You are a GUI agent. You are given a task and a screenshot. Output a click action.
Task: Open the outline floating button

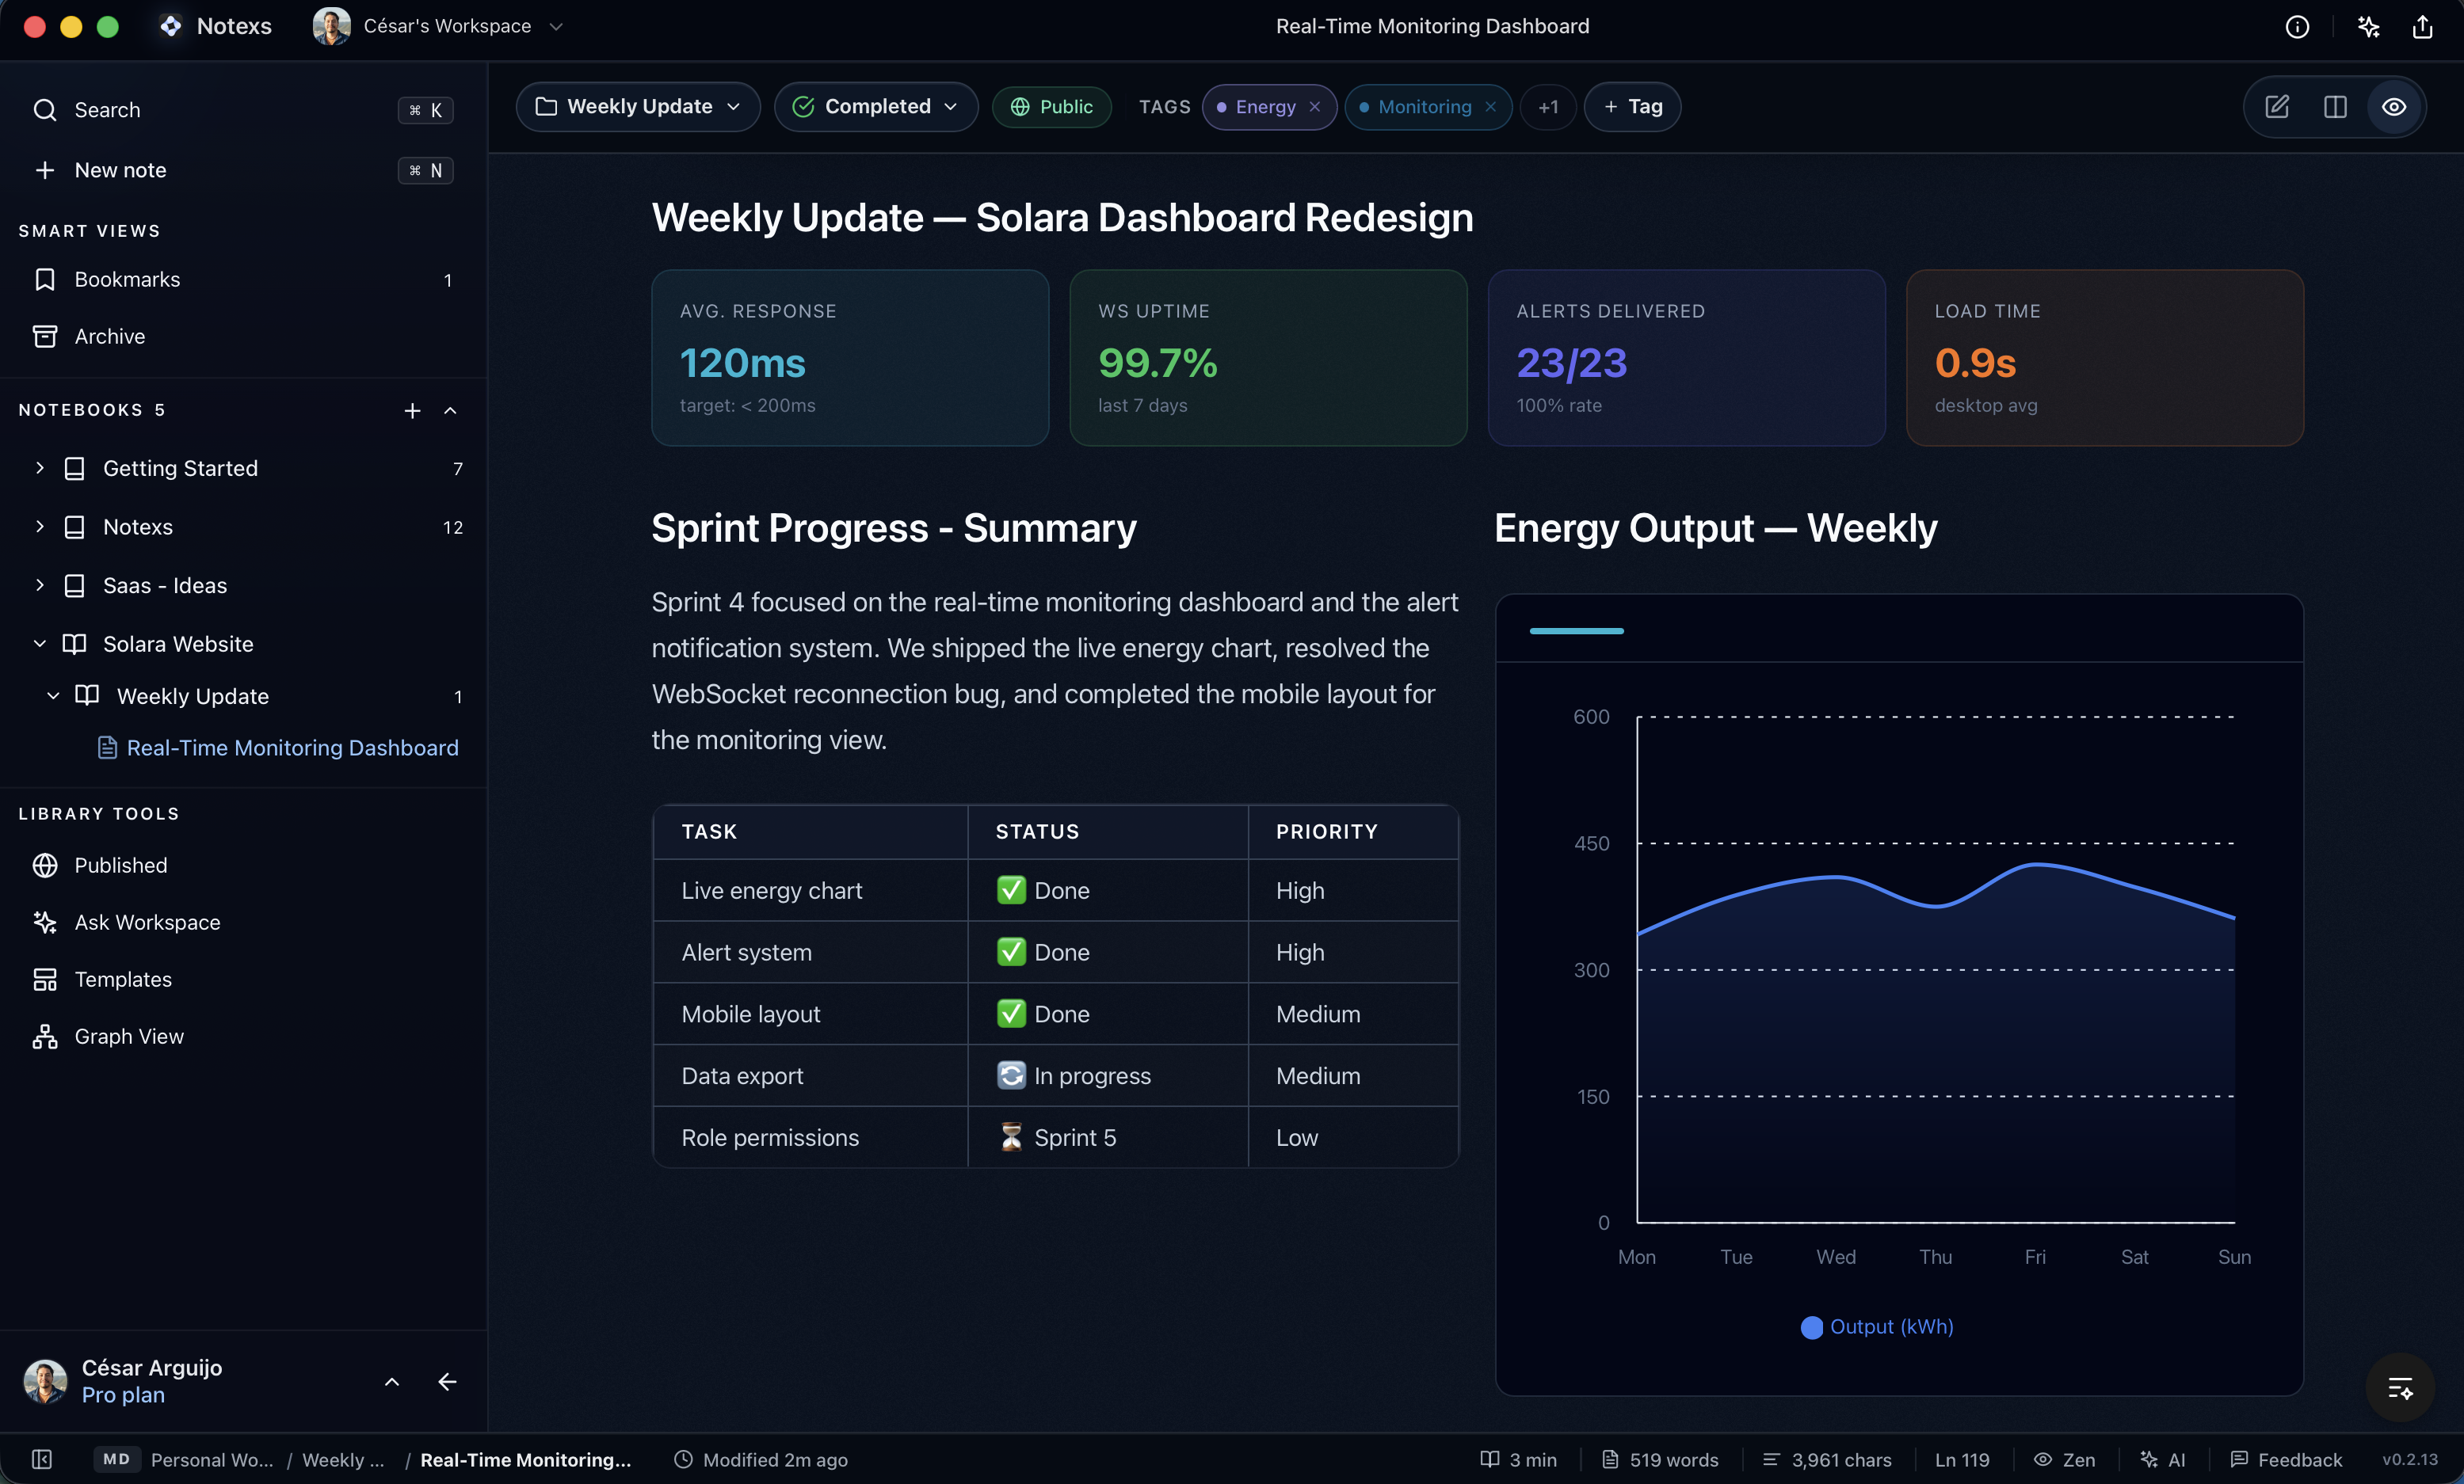click(2400, 1388)
